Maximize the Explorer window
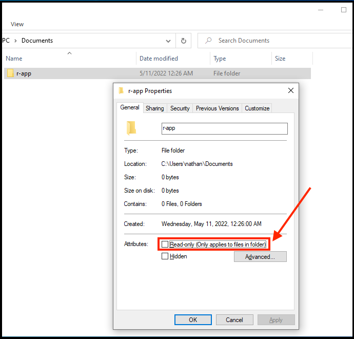Image resolution: width=354 pixels, height=339 pixels. coord(344,10)
